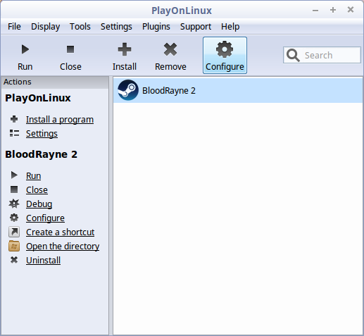Click the Open the directory folder icon
The image size is (364, 336).
(x=14, y=246)
